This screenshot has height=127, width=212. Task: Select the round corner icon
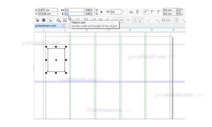146,12
